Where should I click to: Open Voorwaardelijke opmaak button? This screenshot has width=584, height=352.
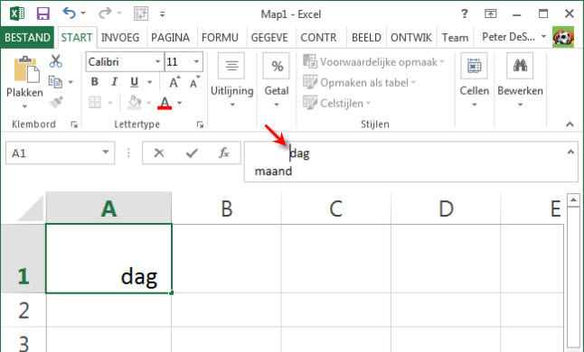point(373,61)
